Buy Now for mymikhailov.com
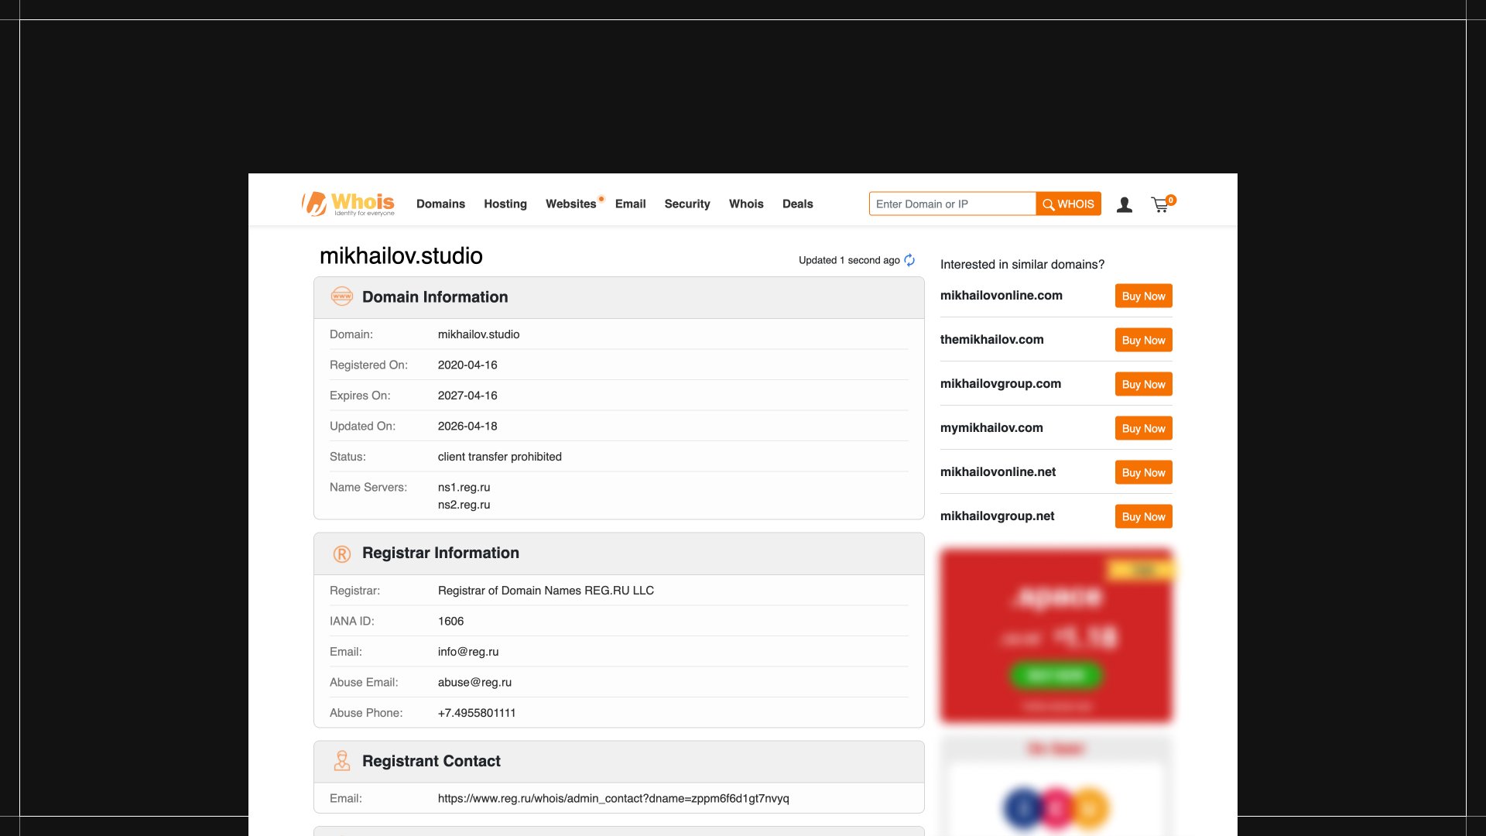Image resolution: width=1486 pixels, height=836 pixels. (1143, 428)
